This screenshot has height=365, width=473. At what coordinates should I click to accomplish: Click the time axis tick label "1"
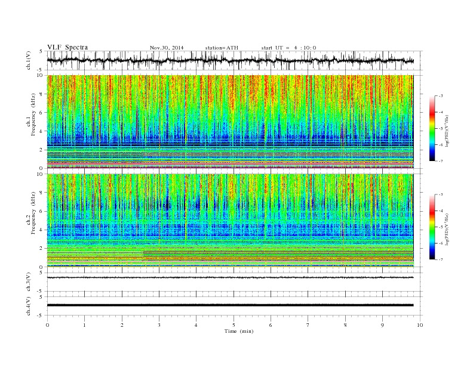tap(84, 325)
